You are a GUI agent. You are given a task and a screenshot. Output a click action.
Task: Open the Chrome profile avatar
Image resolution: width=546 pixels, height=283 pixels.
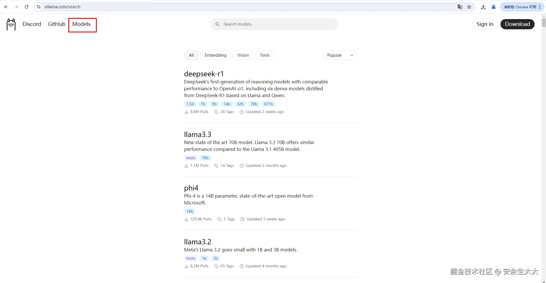(x=494, y=7)
